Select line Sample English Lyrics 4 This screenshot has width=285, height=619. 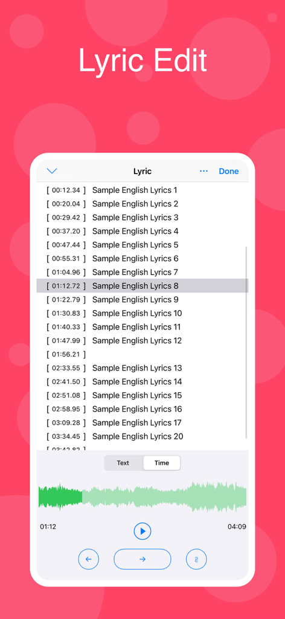pos(135,231)
